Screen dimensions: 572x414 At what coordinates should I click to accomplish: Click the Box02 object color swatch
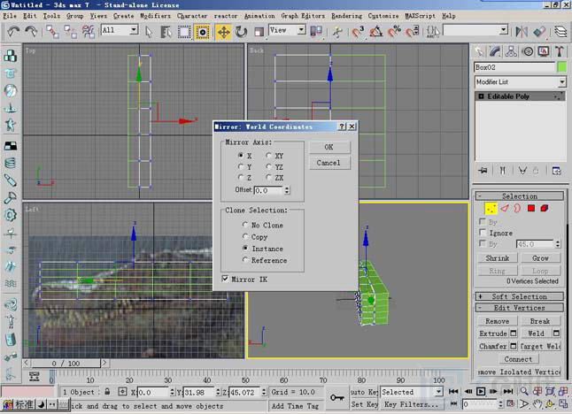(x=562, y=67)
